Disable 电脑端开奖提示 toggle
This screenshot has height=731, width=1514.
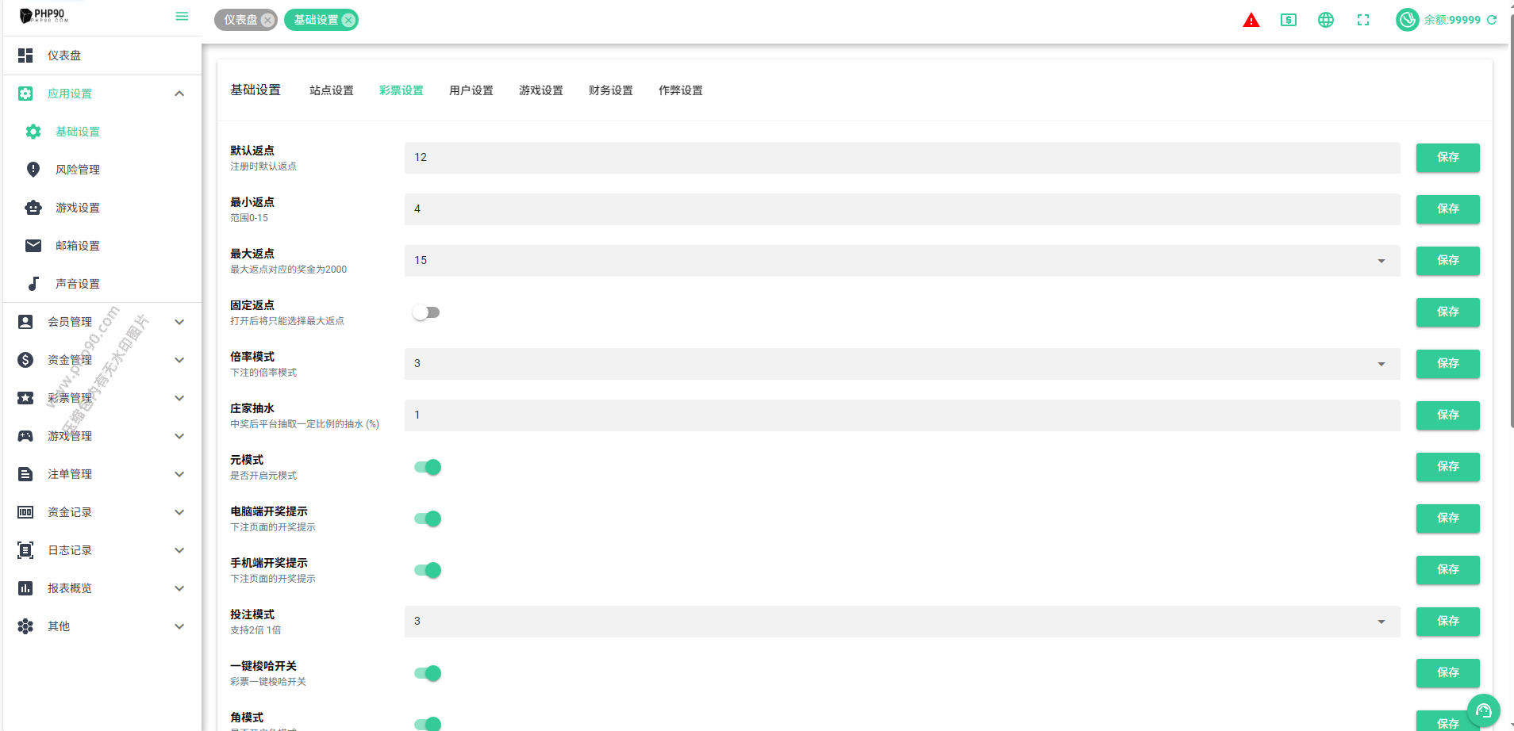pos(428,519)
